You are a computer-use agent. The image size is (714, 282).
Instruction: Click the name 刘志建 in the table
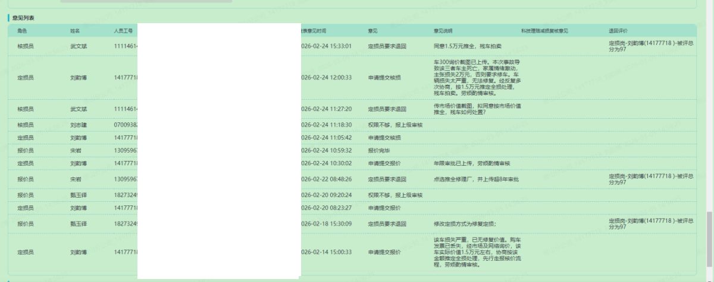[79, 125]
